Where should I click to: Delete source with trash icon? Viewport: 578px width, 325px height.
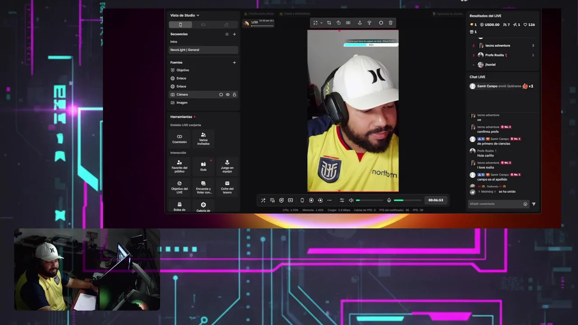[391, 23]
